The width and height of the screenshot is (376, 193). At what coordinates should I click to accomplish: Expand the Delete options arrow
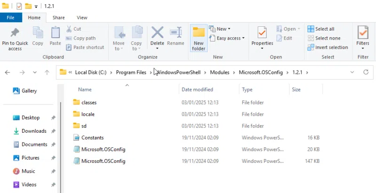157,48
